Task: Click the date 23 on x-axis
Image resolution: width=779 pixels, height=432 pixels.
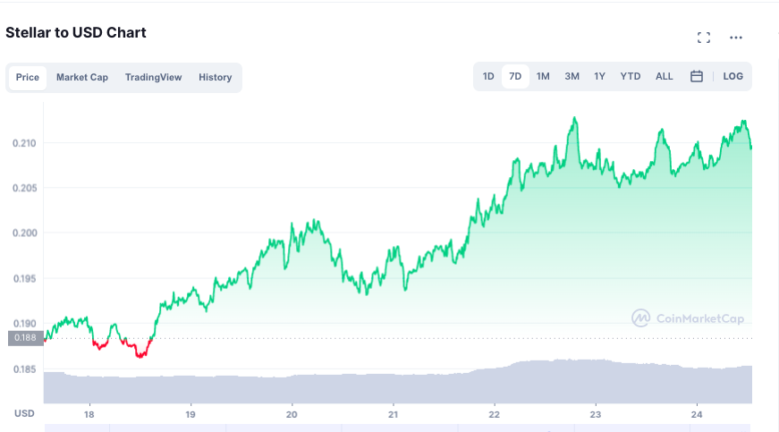Action: point(595,415)
